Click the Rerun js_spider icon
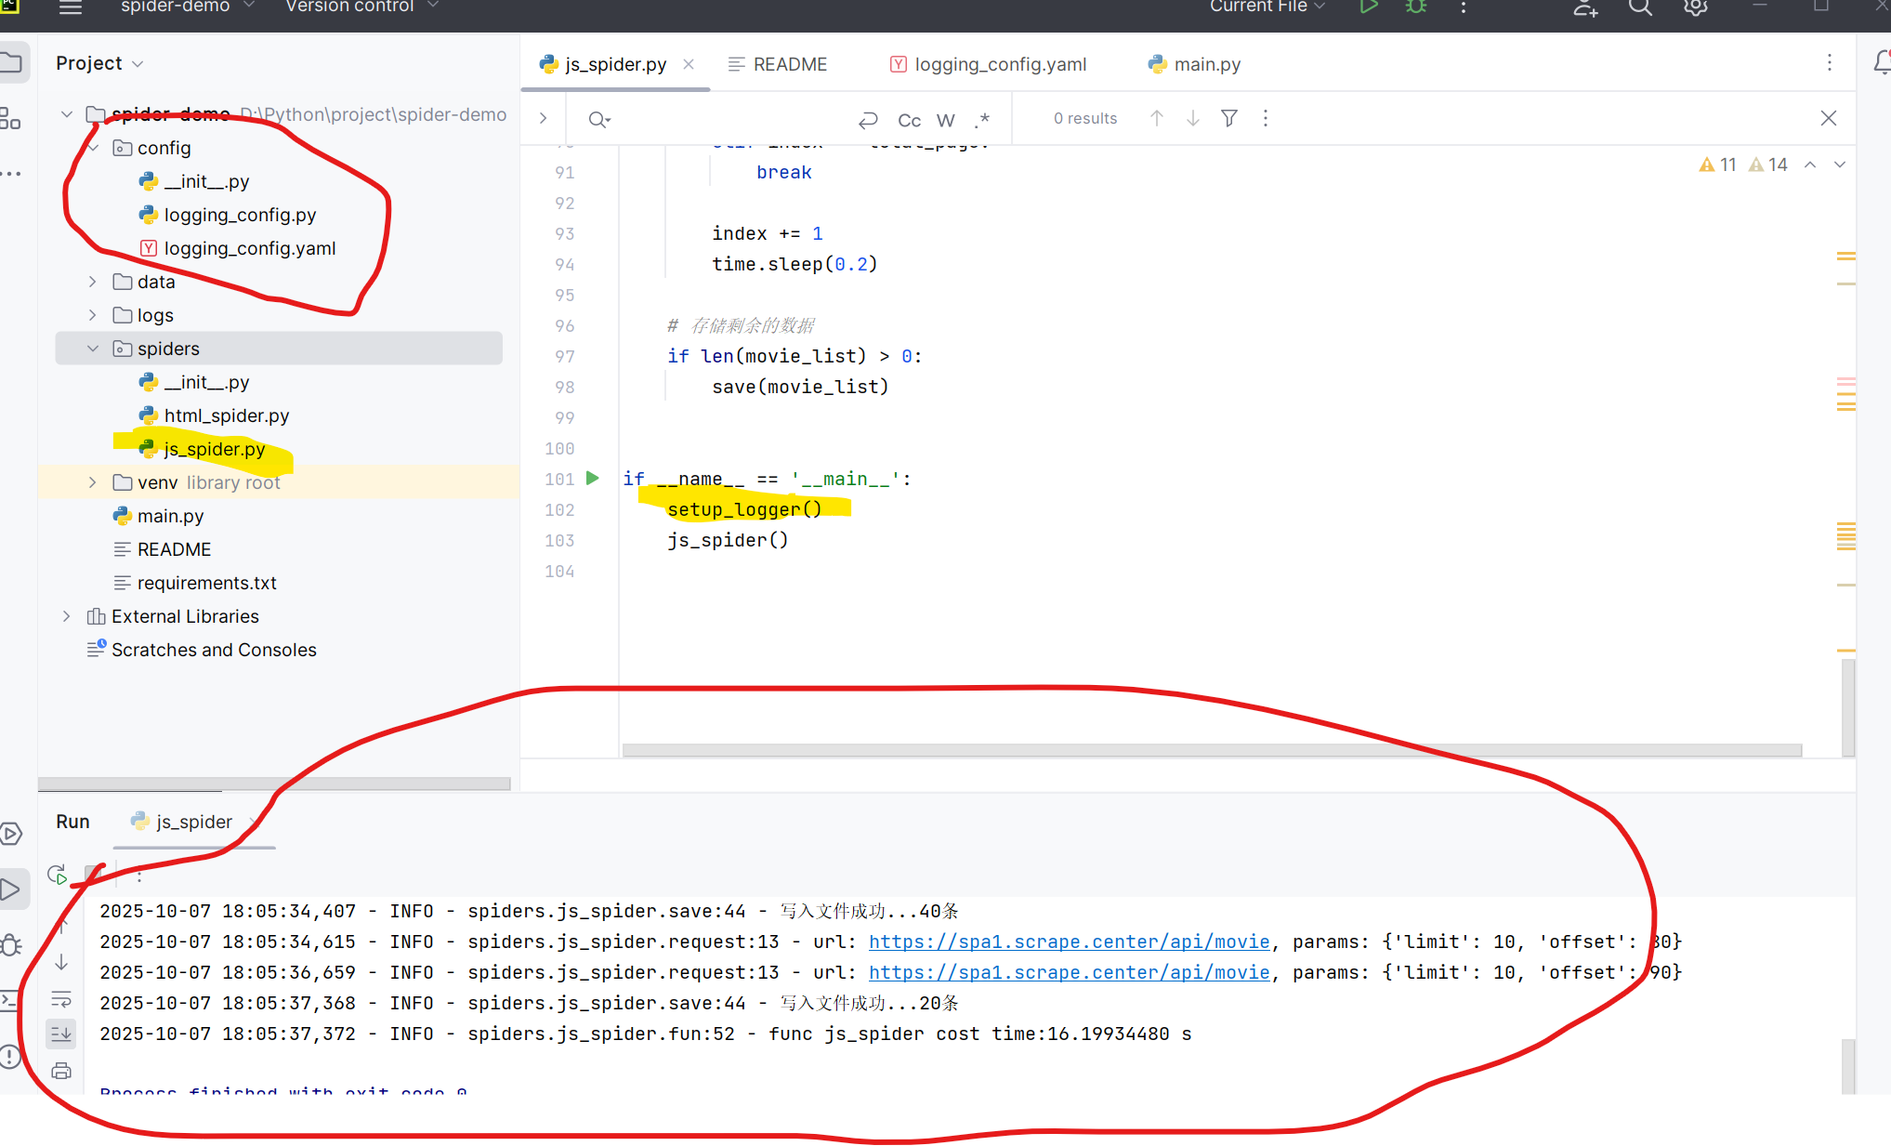Viewport: 1891px width, 1146px height. click(58, 875)
